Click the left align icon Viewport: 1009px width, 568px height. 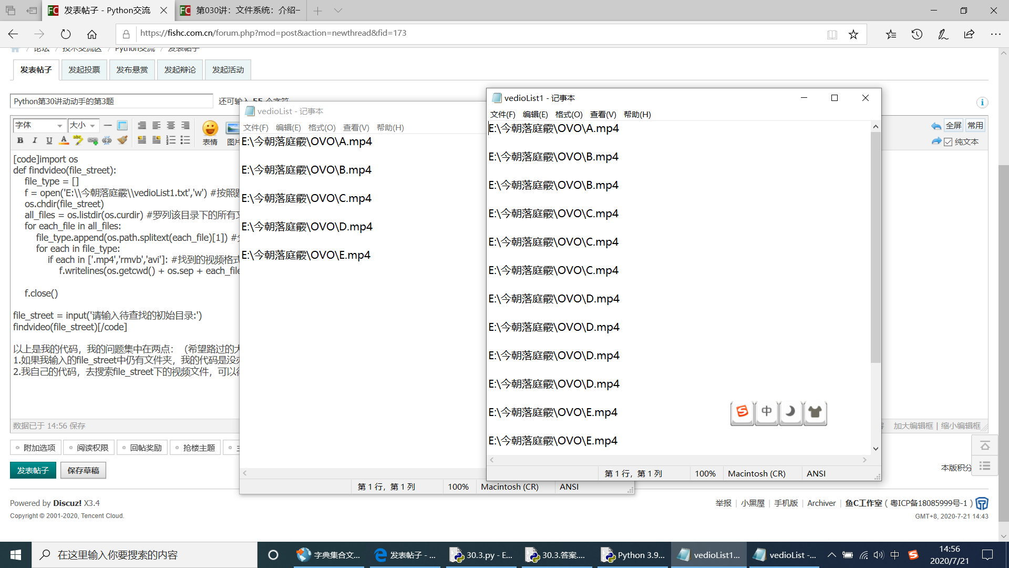click(157, 125)
